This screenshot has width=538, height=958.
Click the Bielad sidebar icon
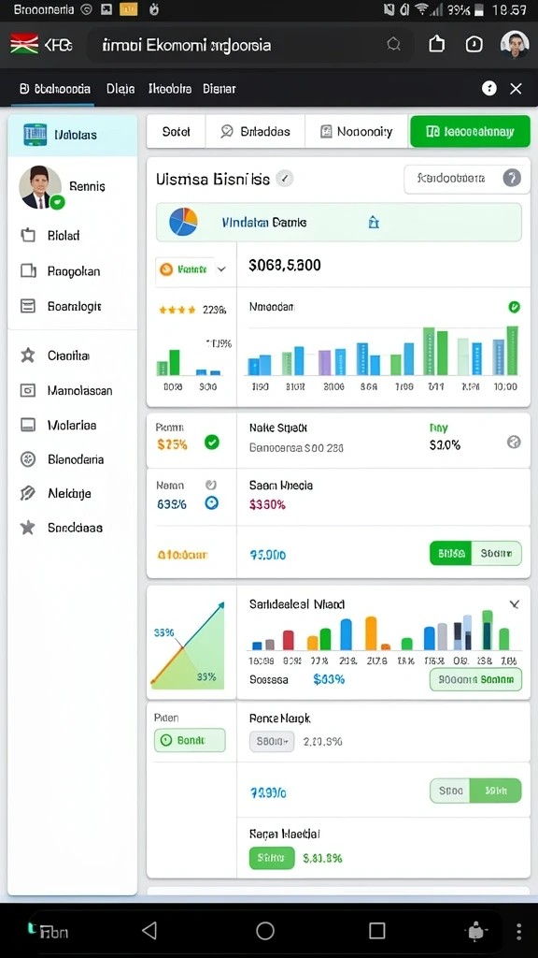28,235
